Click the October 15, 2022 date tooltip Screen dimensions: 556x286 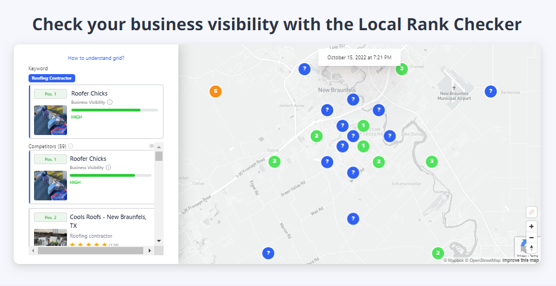coord(359,58)
